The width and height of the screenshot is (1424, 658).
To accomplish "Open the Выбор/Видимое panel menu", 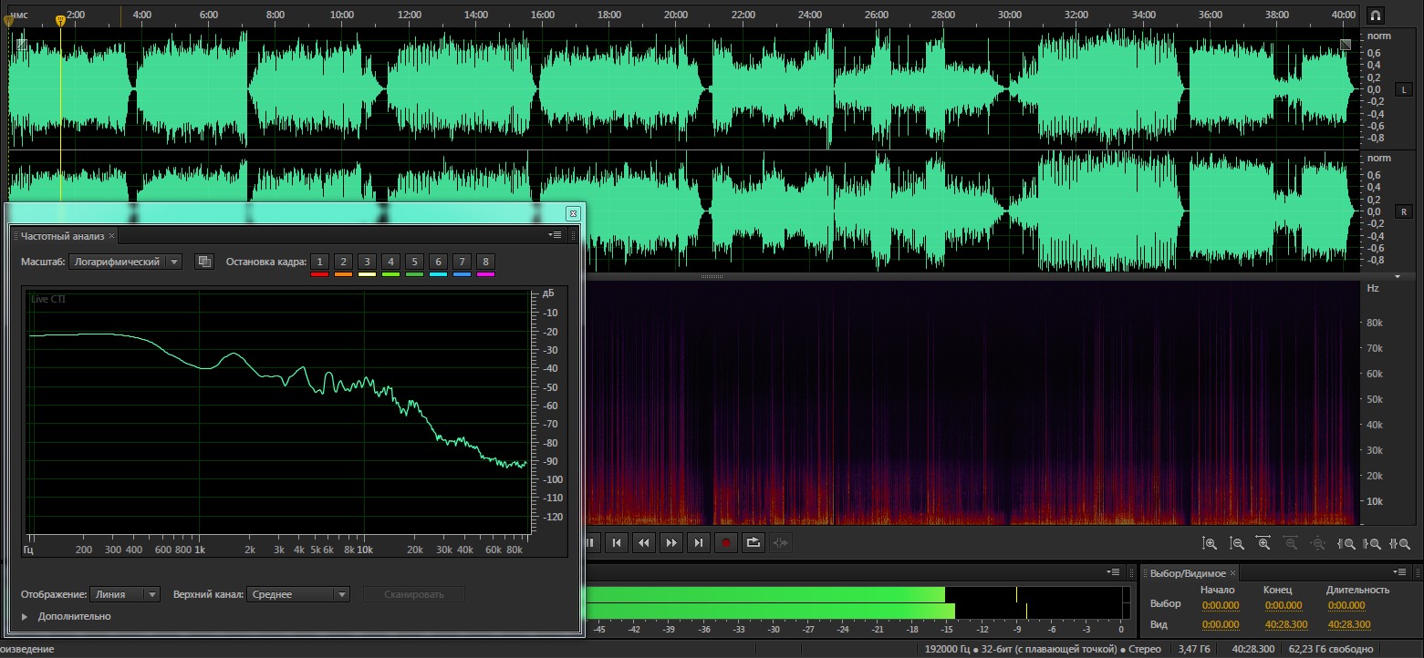I will click(1401, 572).
